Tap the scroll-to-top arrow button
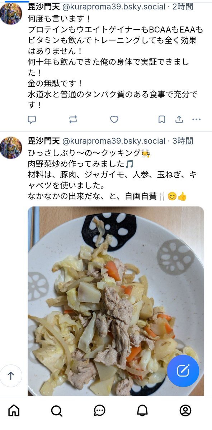The height and width of the screenshot is (430, 212). pyautogui.click(x=11, y=376)
